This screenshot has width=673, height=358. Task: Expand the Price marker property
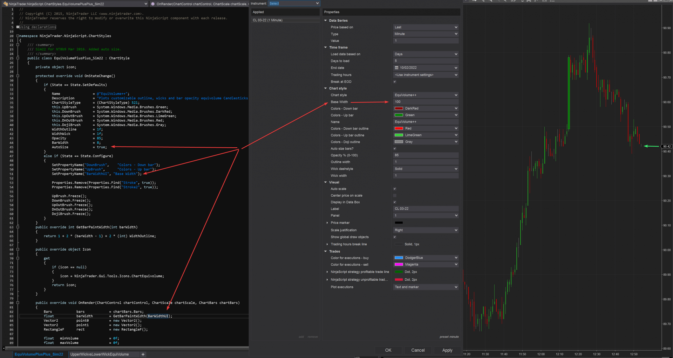[327, 223]
